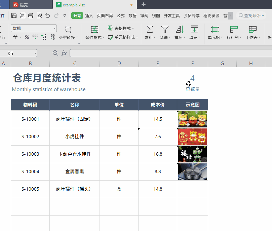
Task: Click the 总数量 label
Action: pyautogui.click(x=193, y=89)
